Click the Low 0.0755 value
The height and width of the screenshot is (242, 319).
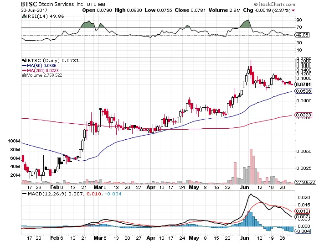pyautogui.click(x=158, y=10)
